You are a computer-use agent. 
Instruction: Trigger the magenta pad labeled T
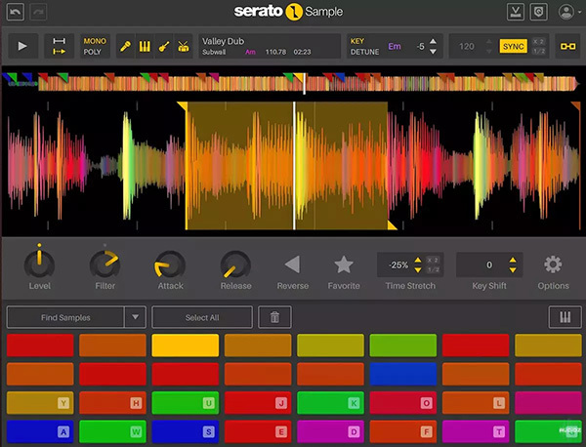(476, 431)
